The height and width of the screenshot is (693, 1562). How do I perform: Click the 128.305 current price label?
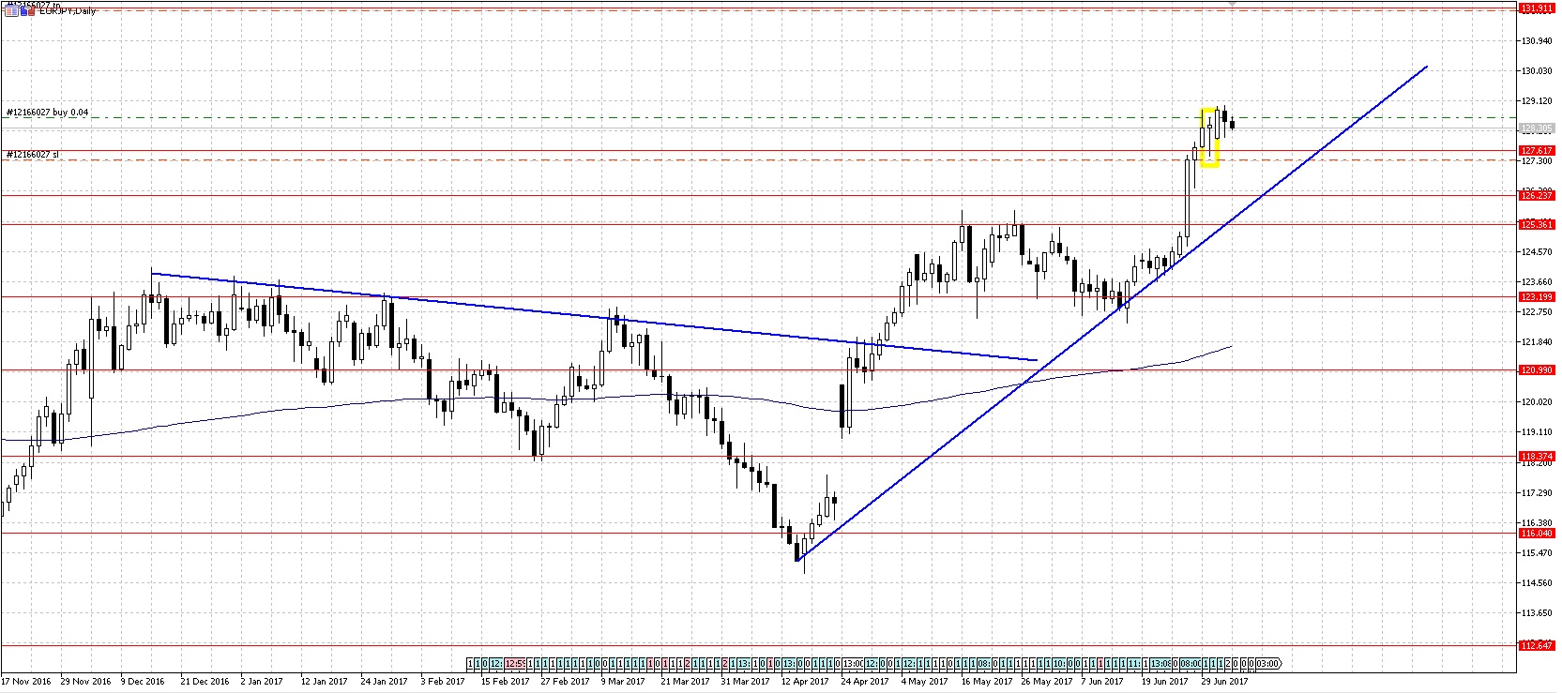[x=1537, y=128]
